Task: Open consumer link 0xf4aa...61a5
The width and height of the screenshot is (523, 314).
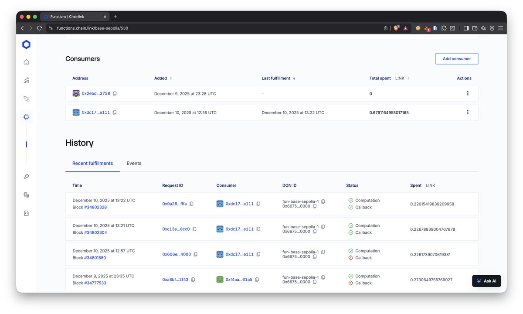Action: point(239,280)
